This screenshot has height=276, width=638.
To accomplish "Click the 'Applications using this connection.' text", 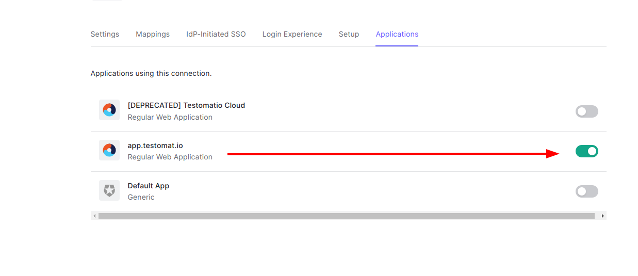I will pyautogui.click(x=151, y=73).
